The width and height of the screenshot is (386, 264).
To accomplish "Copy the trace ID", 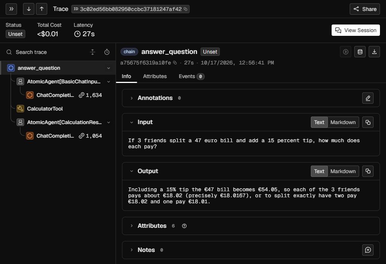I will pos(185,9).
